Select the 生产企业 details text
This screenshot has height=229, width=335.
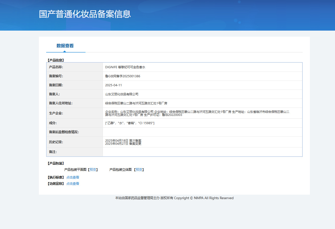197,113
